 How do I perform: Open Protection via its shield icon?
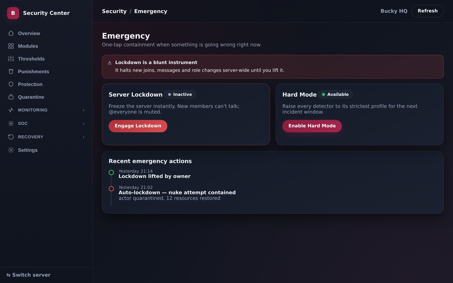coord(11,84)
